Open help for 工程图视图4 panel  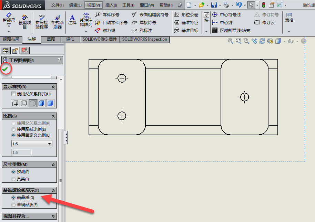[59, 60]
